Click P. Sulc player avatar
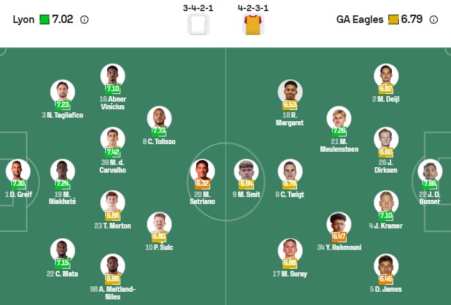Screen dimensions: 451x305 click(159, 224)
